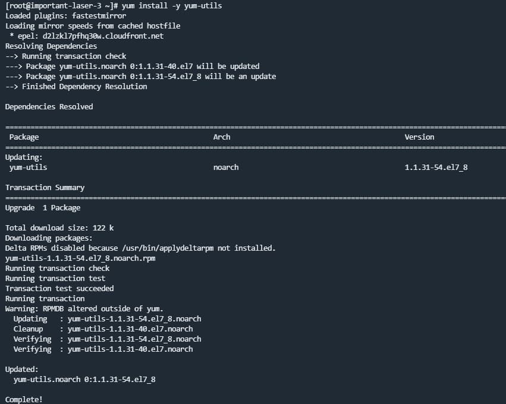Click the Version column header

click(419, 137)
